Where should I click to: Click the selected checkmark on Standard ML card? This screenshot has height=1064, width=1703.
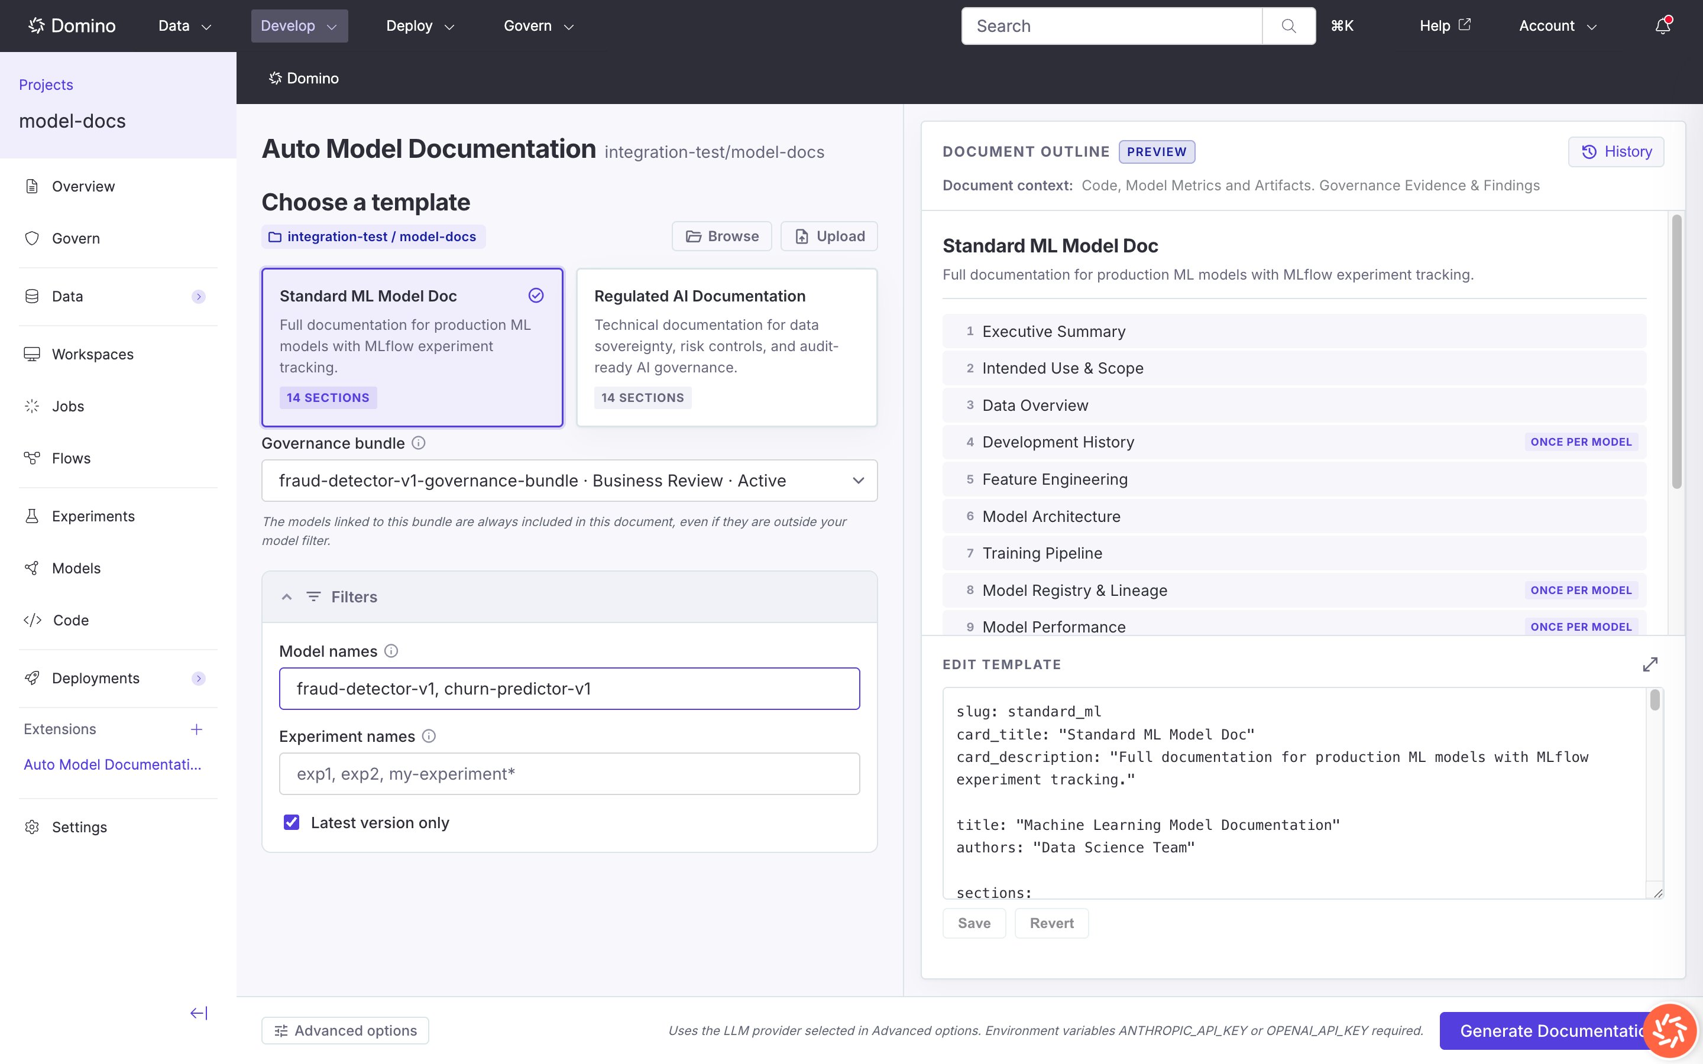click(536, 296)
